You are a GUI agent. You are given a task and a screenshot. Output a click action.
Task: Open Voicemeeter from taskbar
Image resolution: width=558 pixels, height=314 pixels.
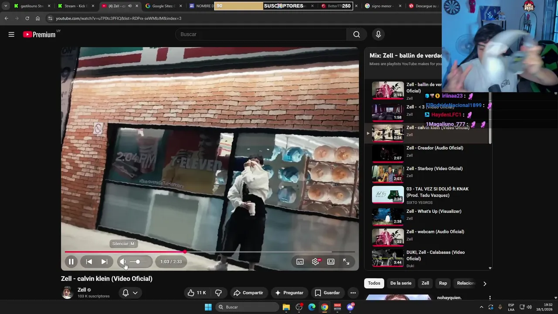click(337, 307)
